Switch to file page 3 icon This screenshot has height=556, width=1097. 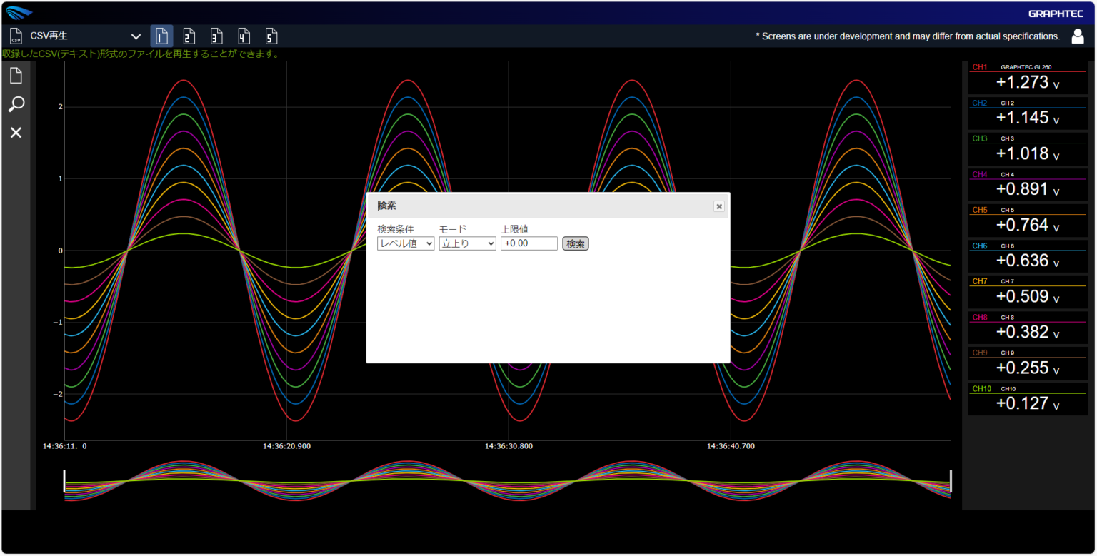(216, 36)
